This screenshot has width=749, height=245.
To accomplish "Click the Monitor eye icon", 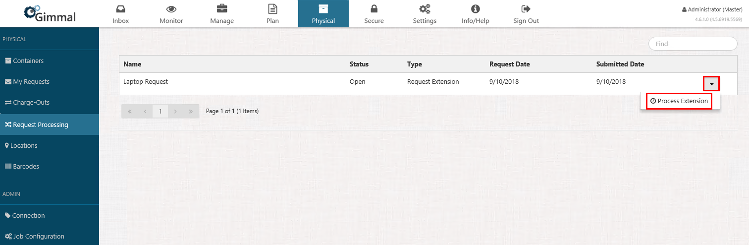I will click(171, 9).
